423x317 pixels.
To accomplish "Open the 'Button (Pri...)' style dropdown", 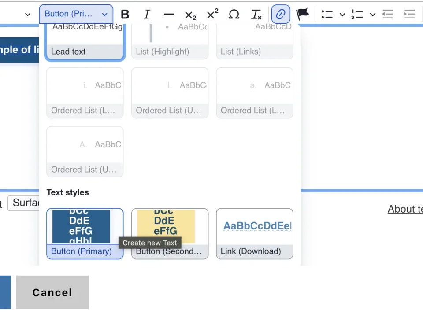I will click(76, 14).
